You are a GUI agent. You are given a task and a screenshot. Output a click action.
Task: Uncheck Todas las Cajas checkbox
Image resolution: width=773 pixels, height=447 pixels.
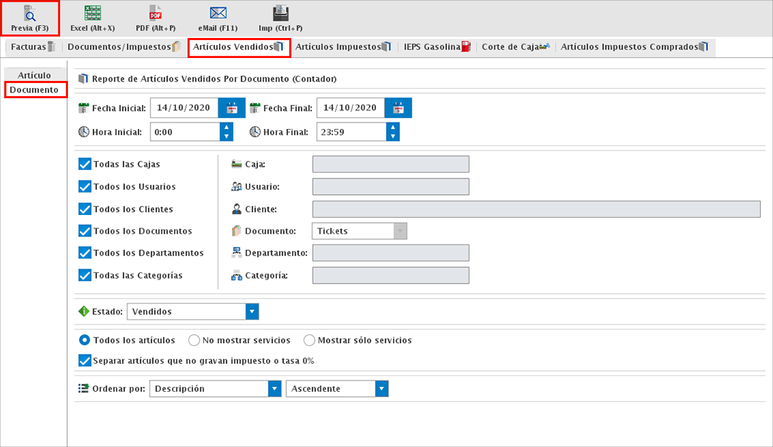84,164
